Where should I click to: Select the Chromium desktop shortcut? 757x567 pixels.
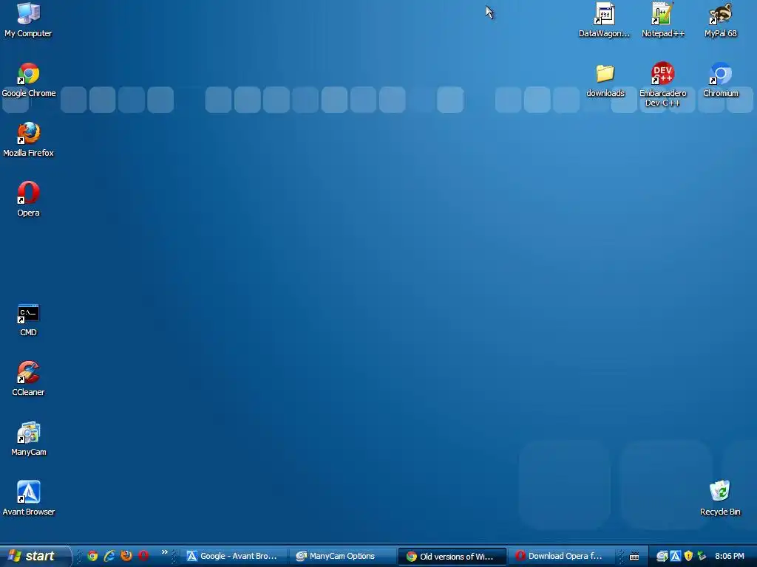click(x=721, y=80)
